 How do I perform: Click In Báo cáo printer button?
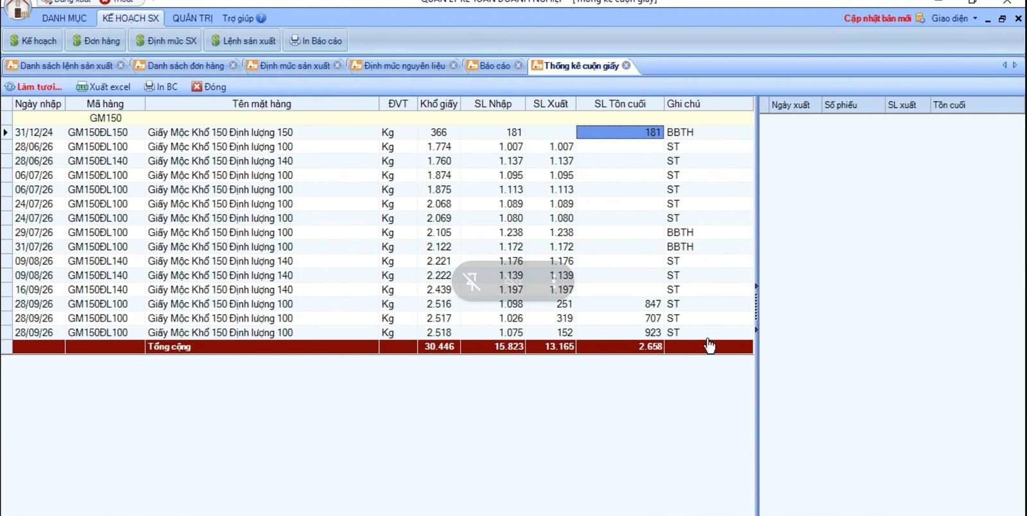click(315, 40)
